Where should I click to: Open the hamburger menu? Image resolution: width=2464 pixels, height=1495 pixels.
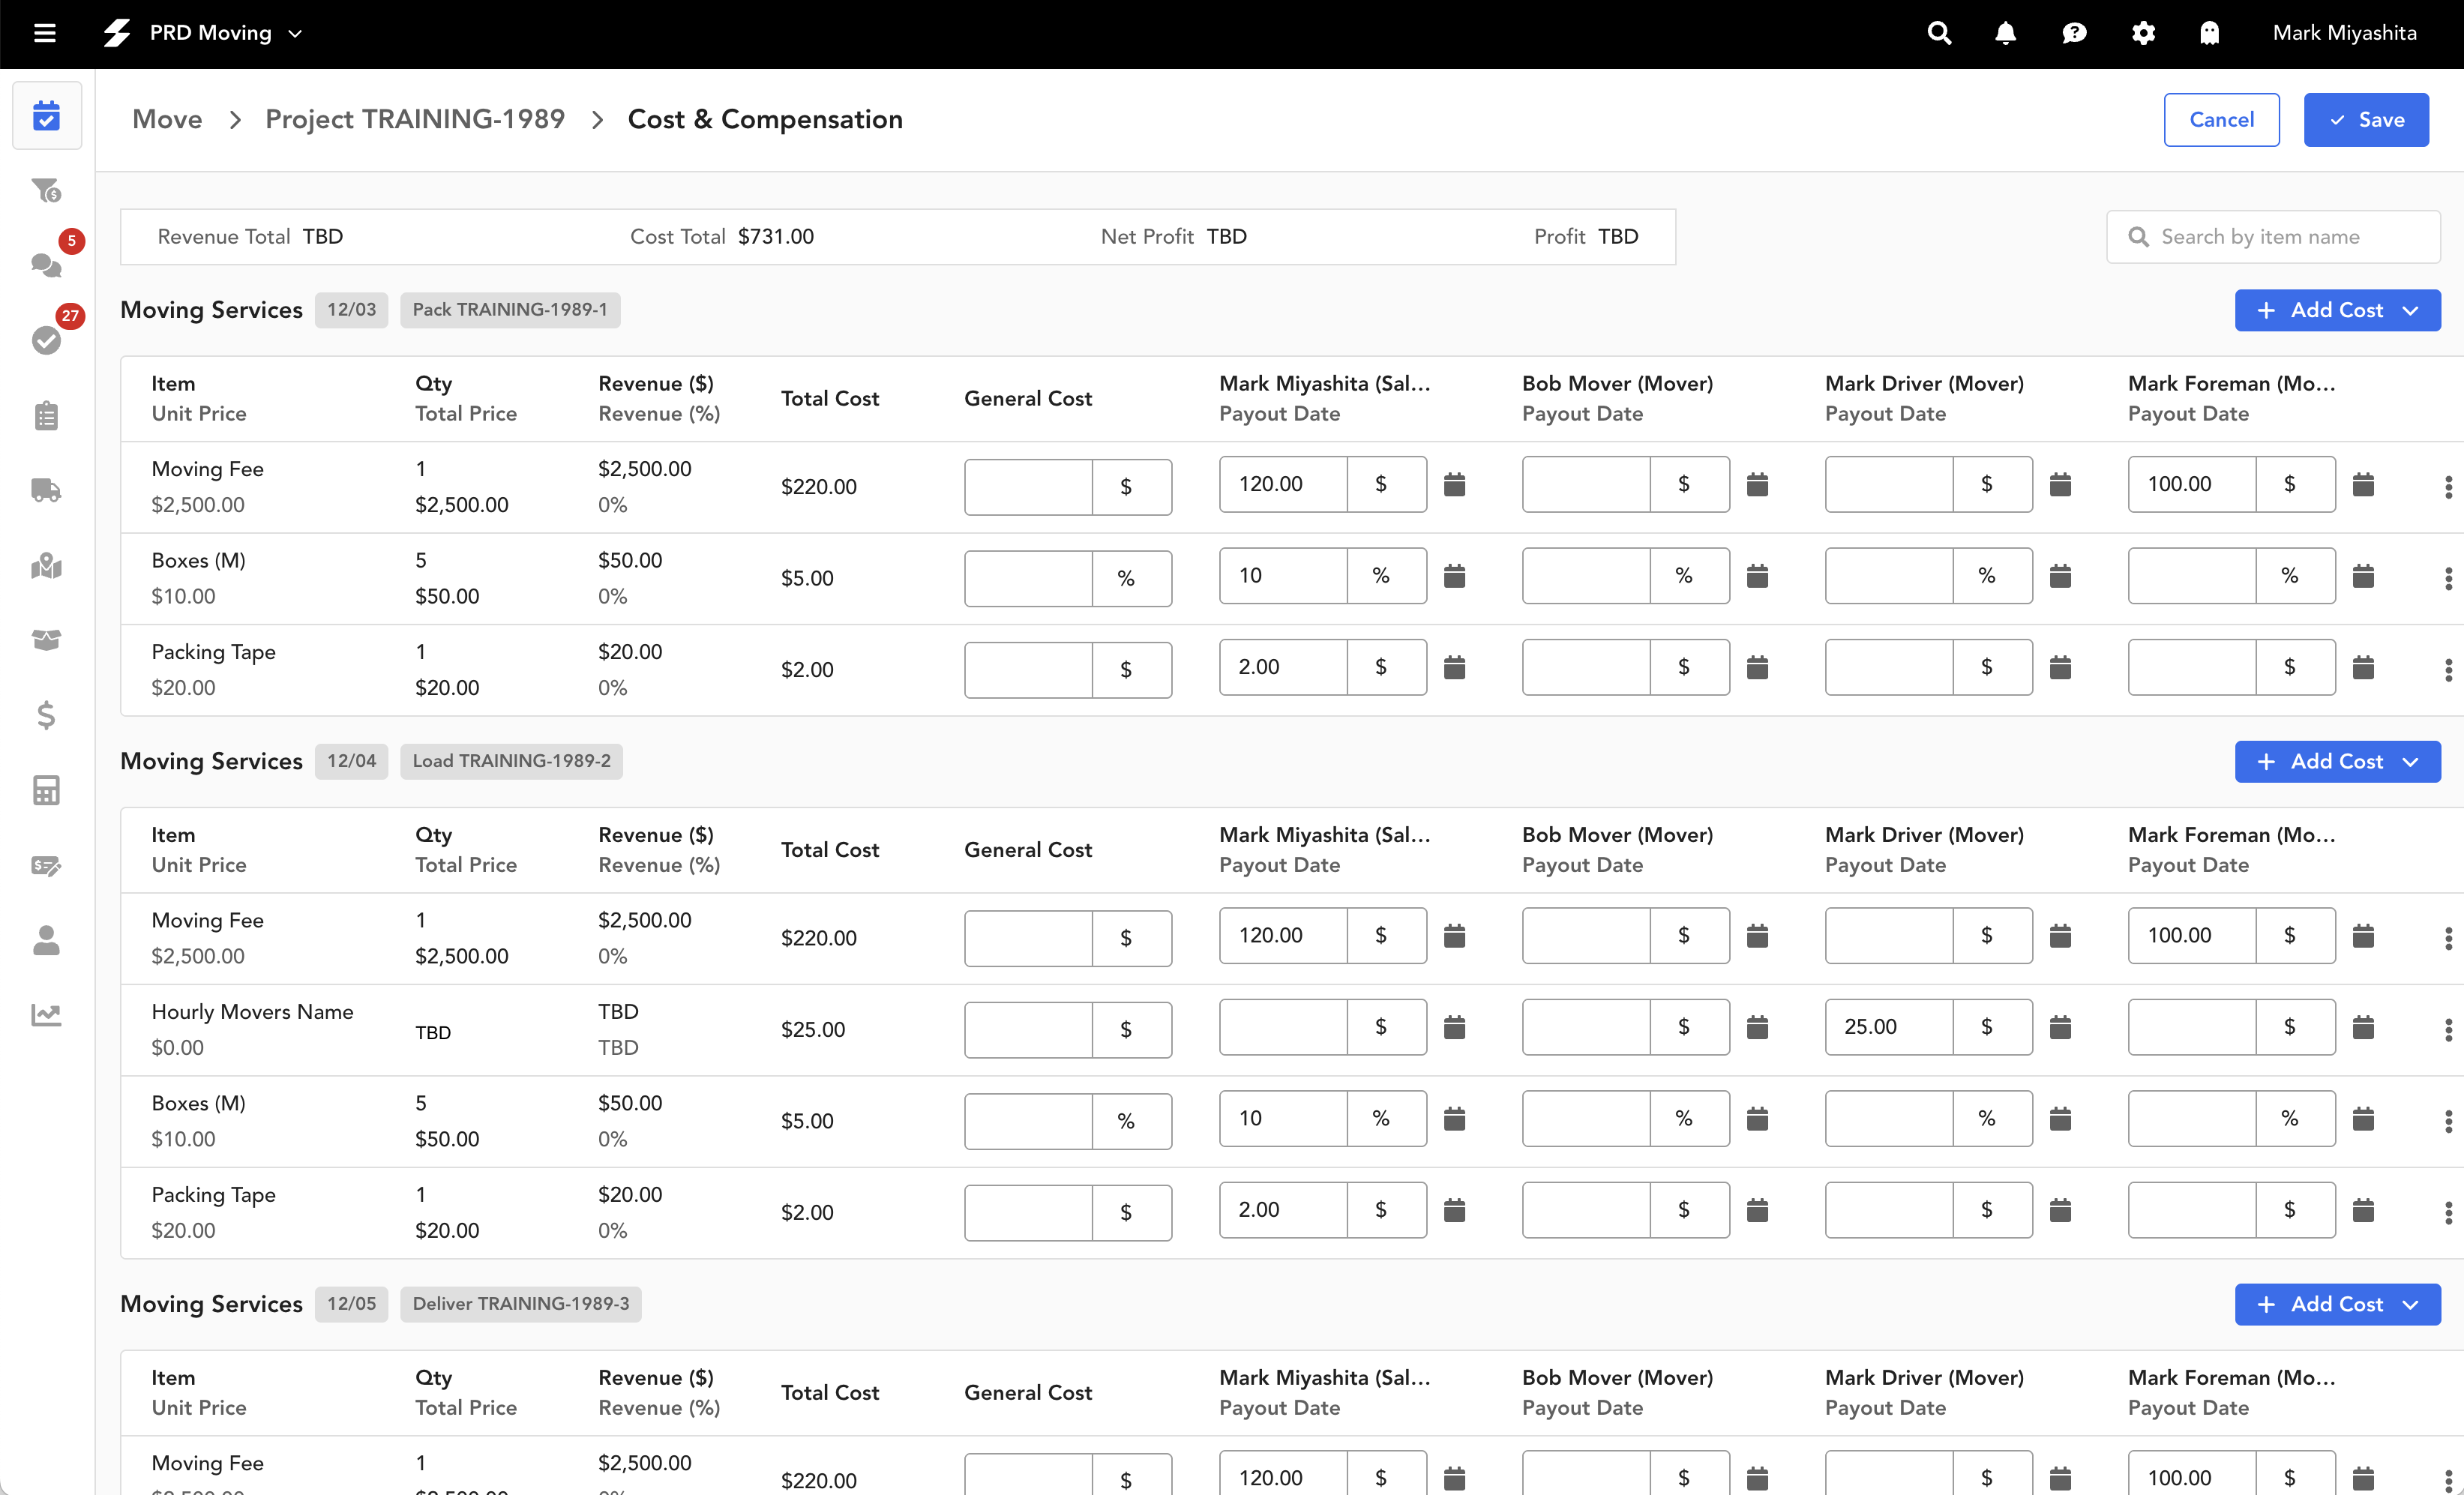(x=44, y=33)
